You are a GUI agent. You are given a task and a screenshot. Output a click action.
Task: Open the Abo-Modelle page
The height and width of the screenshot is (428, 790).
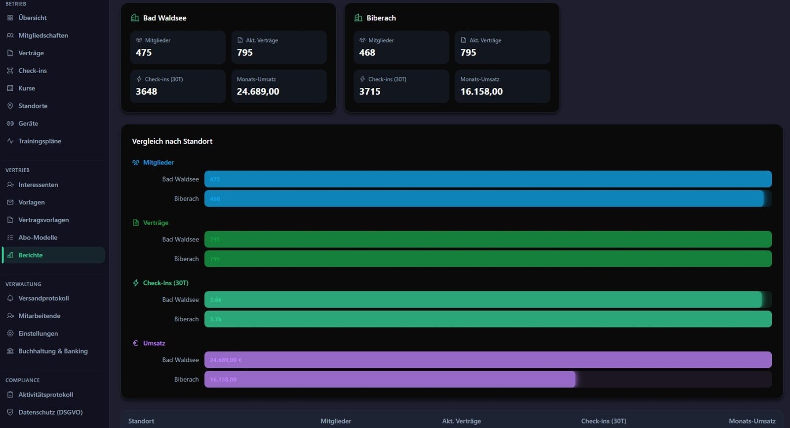53,237
